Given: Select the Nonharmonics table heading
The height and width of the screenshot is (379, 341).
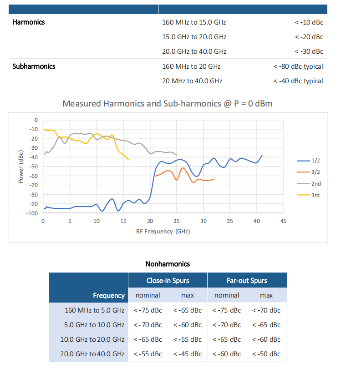Looking at the screenshot, I should (168, 264).
